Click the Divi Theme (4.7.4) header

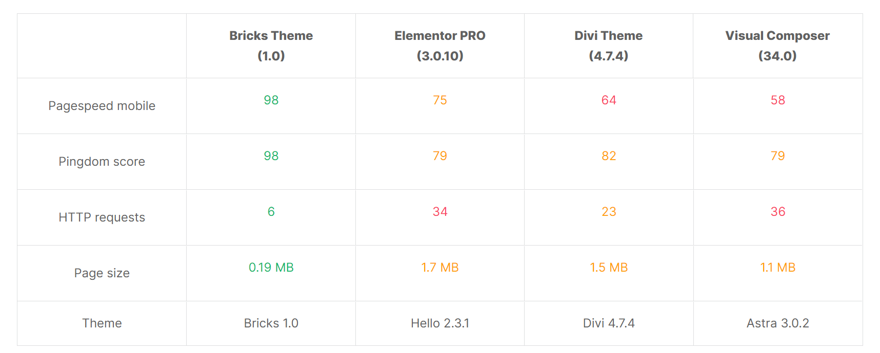608,46
